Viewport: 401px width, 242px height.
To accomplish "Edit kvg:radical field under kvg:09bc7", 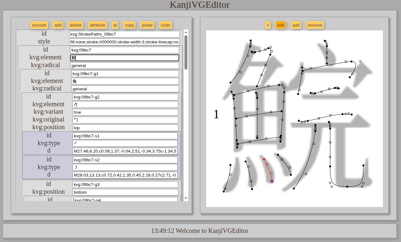I will pyautogui.click(x=124, y=65).
